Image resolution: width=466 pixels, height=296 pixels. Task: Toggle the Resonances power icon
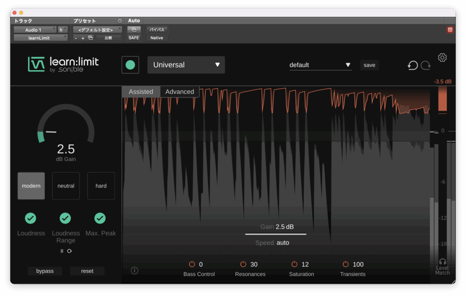(243, 264)
